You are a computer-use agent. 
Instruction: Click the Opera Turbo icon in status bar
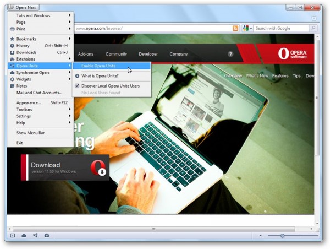click(47, 236)
